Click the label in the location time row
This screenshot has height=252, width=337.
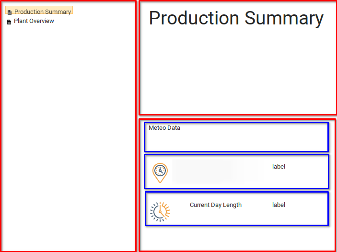[279, 167]
